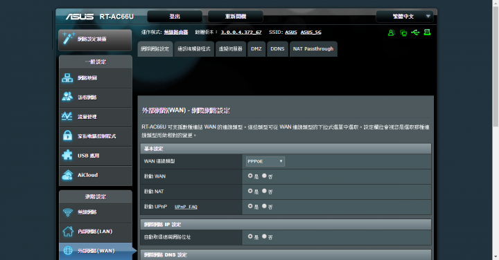Image resolution: width=499 pixels, height=260 pixels.
Task: Click the 進階設定 sidebar heading
Action: 96,197
